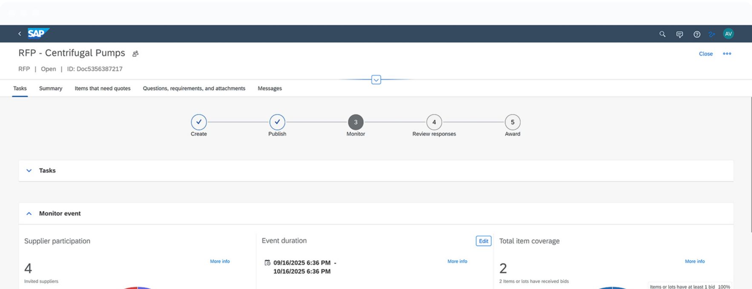Open the search icon in header
752x289 pixels.
(662, 34)
